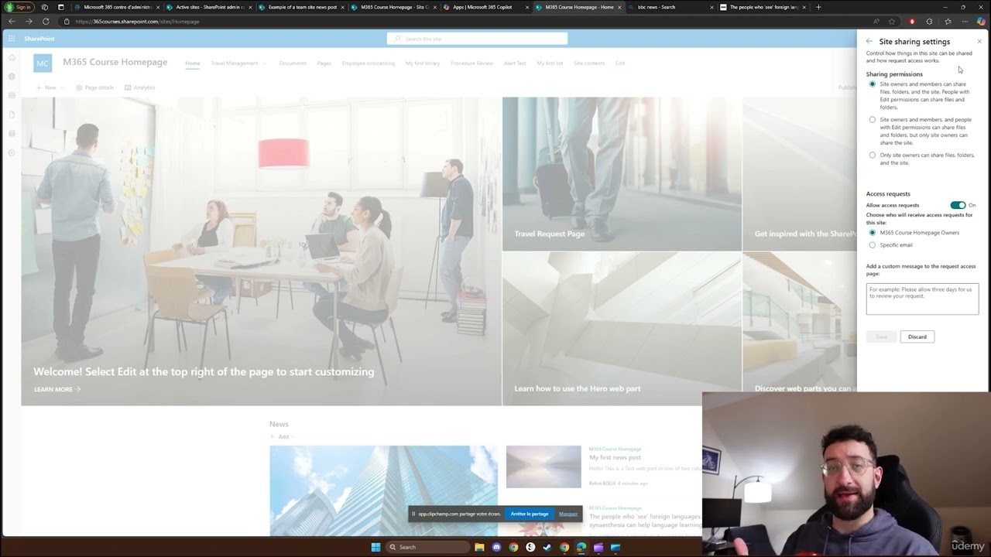991x557 pixels.
Task: Click the favorites star in the address bar
Action: click(892, 22)
